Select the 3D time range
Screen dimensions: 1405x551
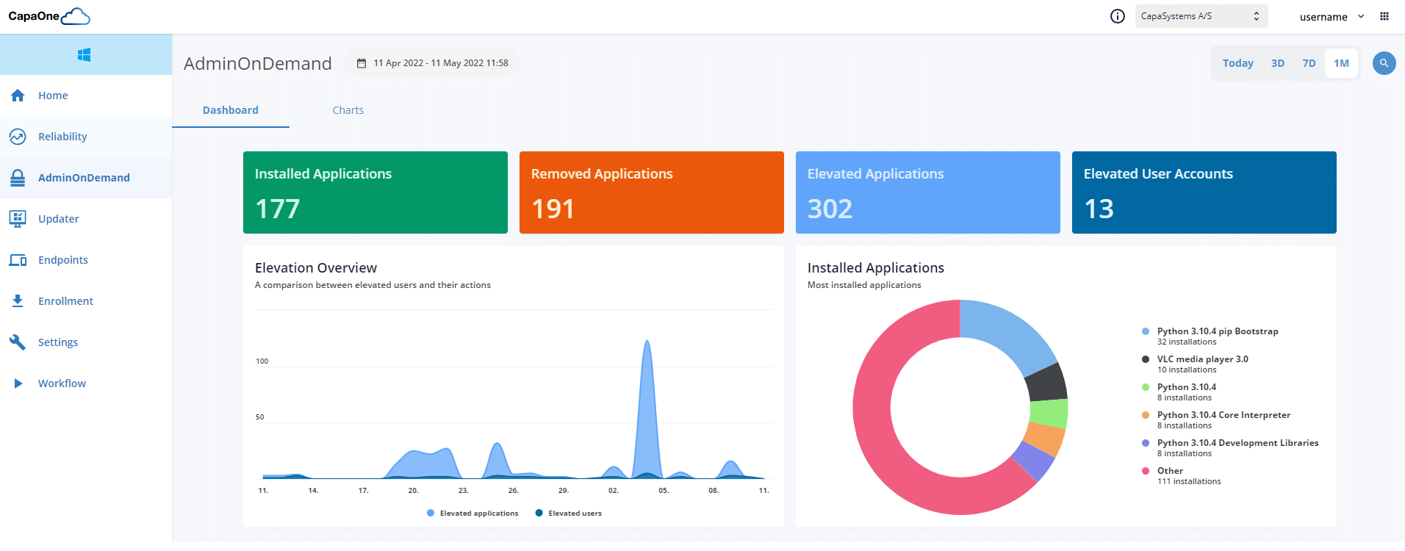(x=1278, y=63)
